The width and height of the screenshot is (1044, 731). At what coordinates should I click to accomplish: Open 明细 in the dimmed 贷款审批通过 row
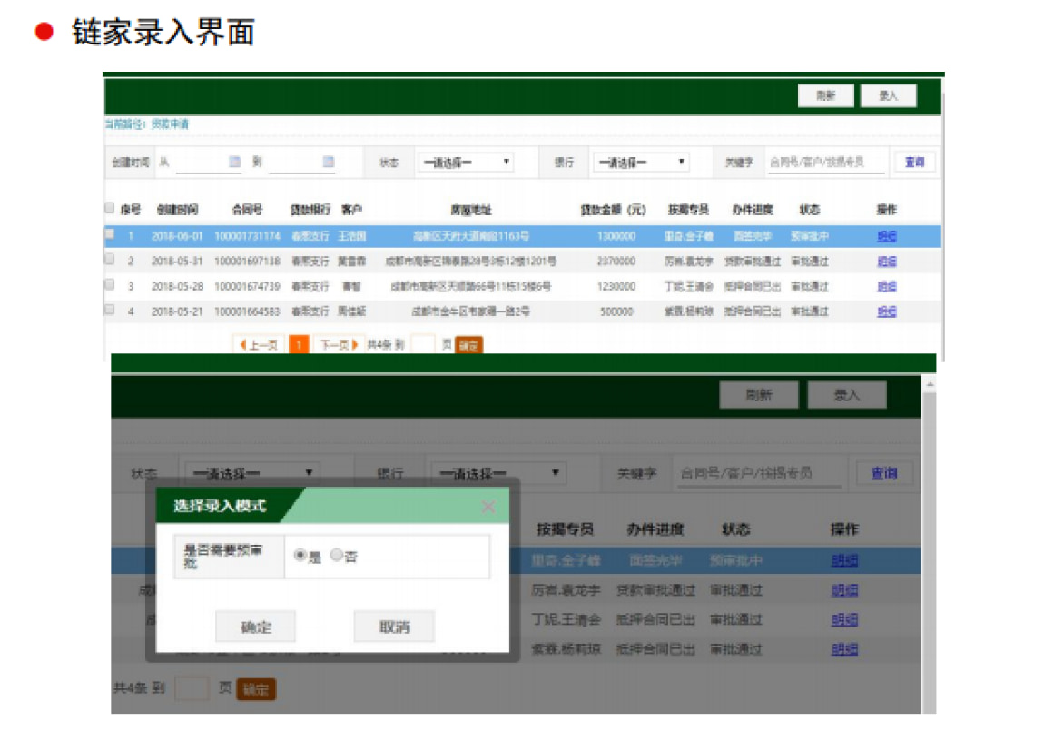844,590
